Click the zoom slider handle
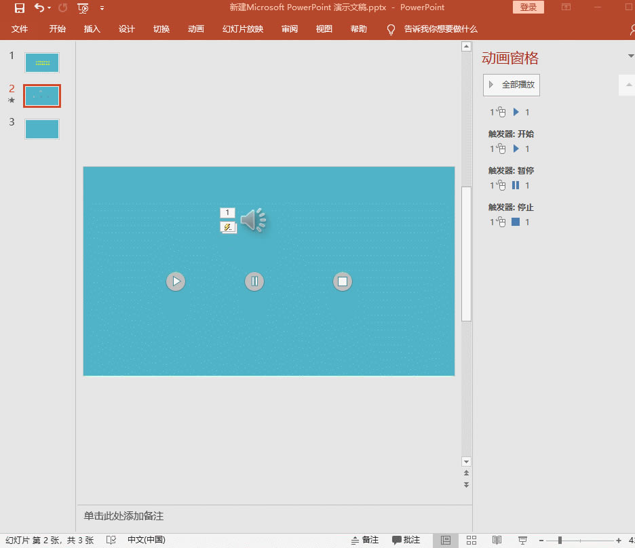This screenshot has width=635, height=548. click(x=560, y=540)
